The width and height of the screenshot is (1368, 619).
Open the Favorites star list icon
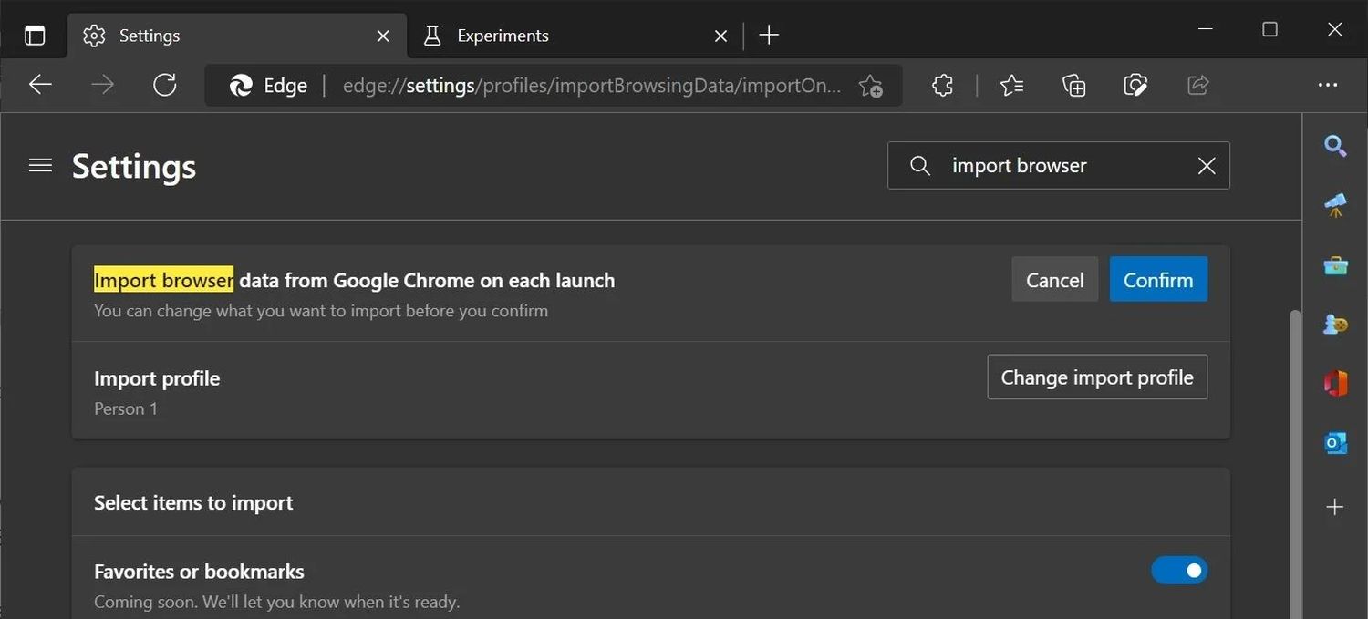point(1011,86)
